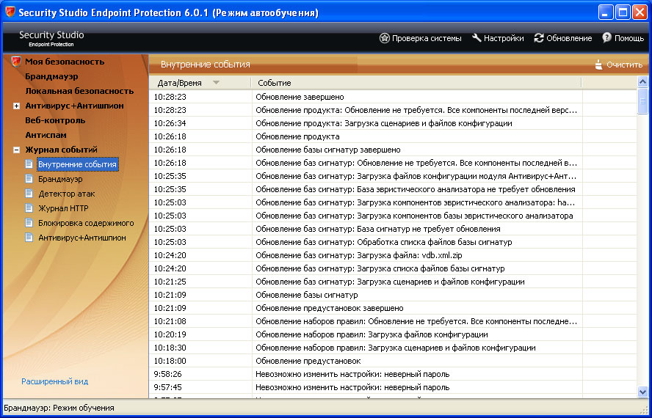
Task: Select Локальная безопасность in sidebar
Action: pyautogui.click(x=79, y=91)
